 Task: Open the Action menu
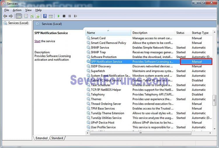pos(17,10)
